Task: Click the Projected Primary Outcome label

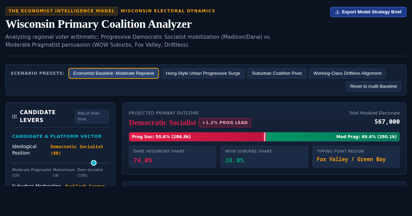Action: point(164,113)
